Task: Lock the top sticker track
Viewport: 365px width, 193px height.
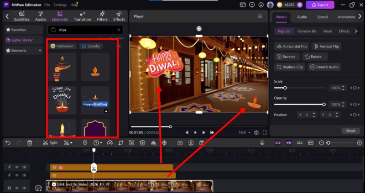Action: pyautogui.click(x=9, y=167)
